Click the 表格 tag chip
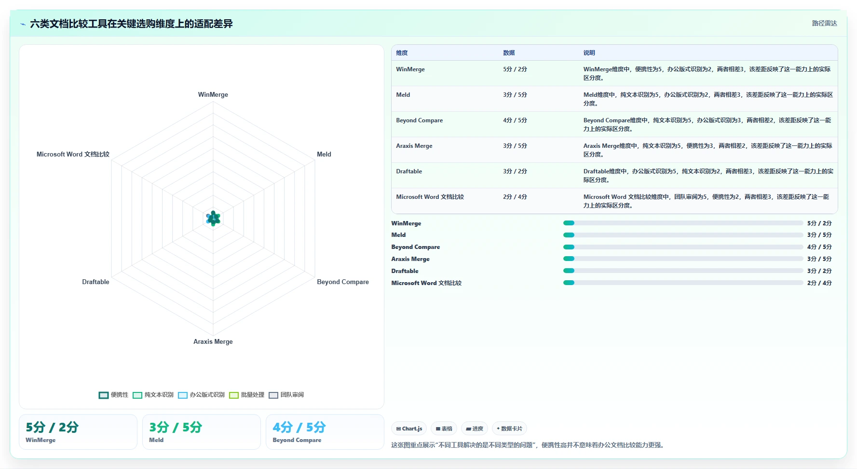This screenshot has width=857, height=469. point(444,429)
